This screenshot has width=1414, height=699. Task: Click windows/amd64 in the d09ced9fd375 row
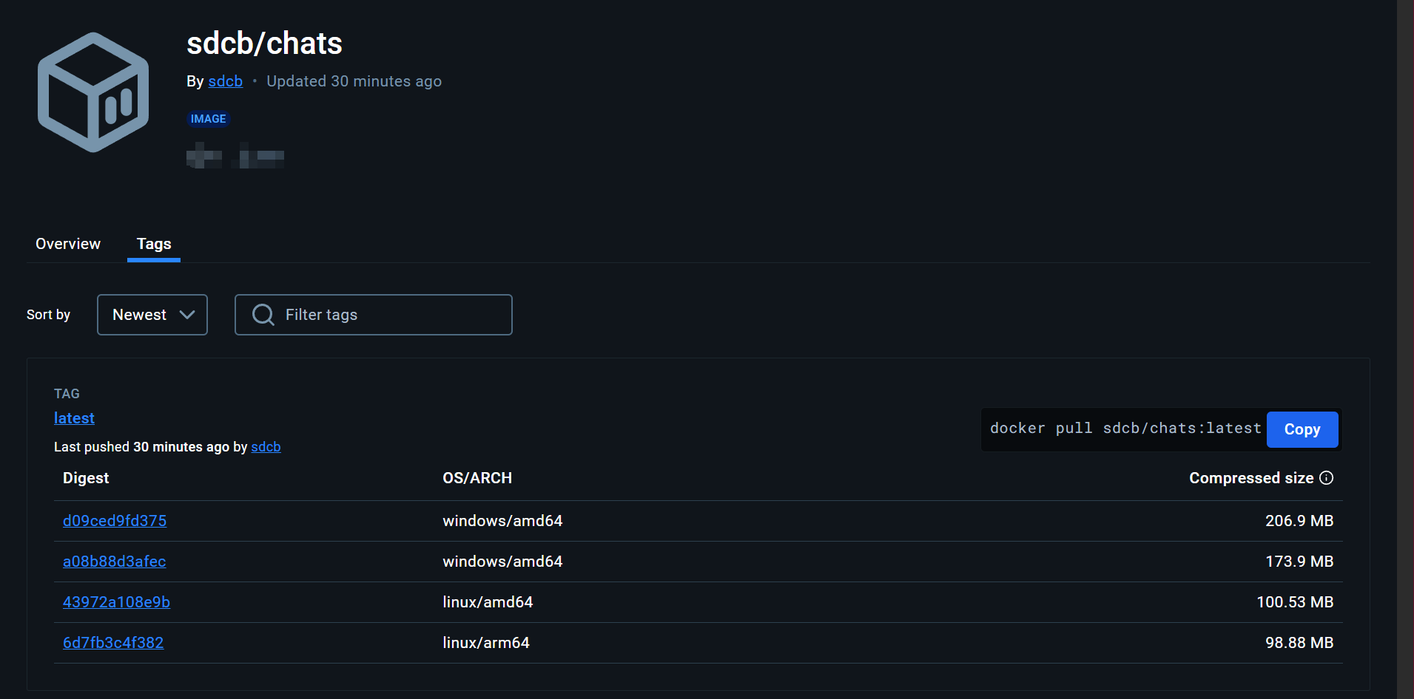tap(502, 521)
